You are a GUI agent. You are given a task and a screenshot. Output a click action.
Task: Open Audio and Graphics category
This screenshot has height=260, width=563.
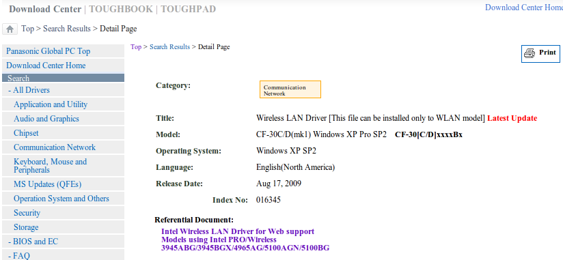coord(63,119)
